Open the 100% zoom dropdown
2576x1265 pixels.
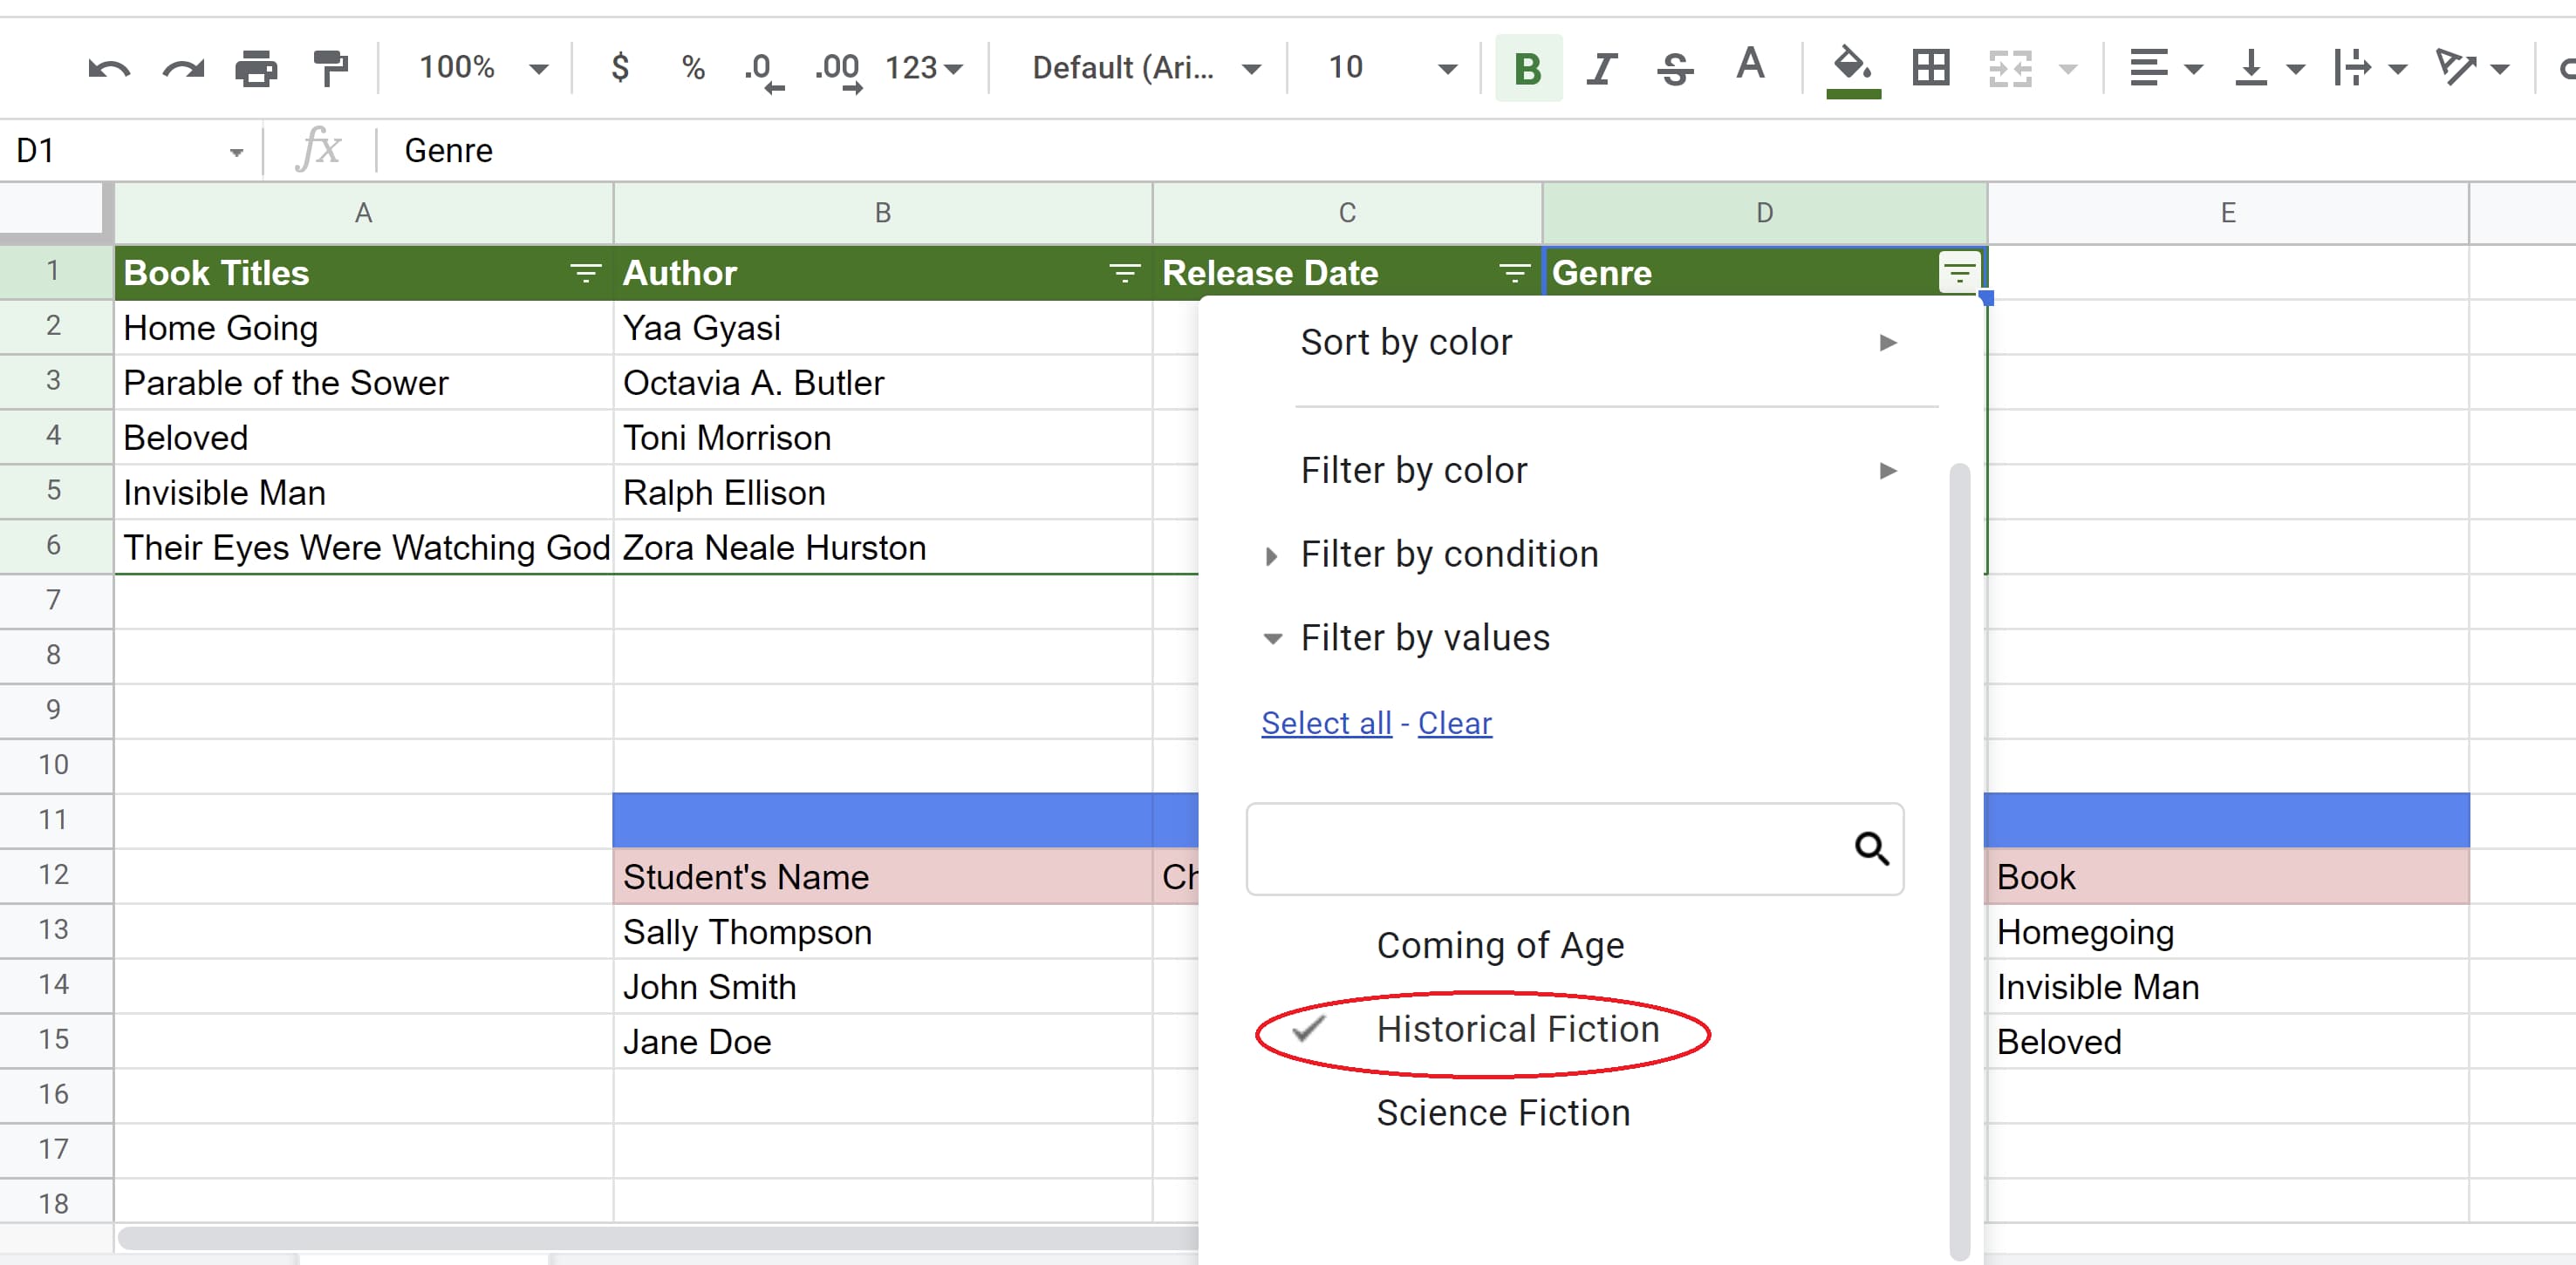pos(483,68)
